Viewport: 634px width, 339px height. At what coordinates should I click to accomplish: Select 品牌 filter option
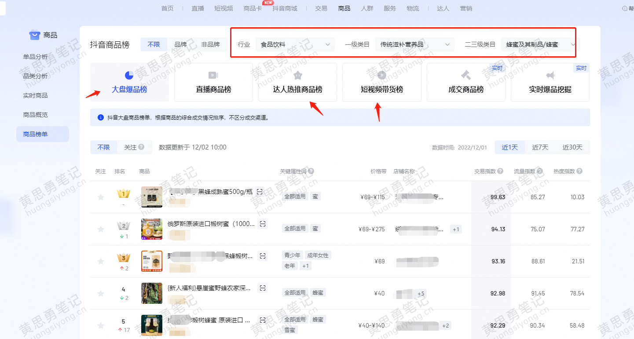point(180,44)
